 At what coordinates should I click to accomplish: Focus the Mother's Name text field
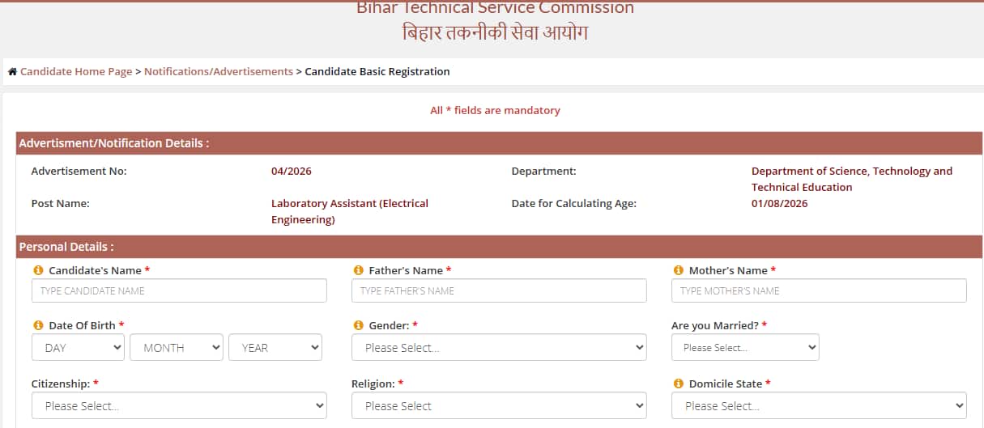click(x=819, y=290)
